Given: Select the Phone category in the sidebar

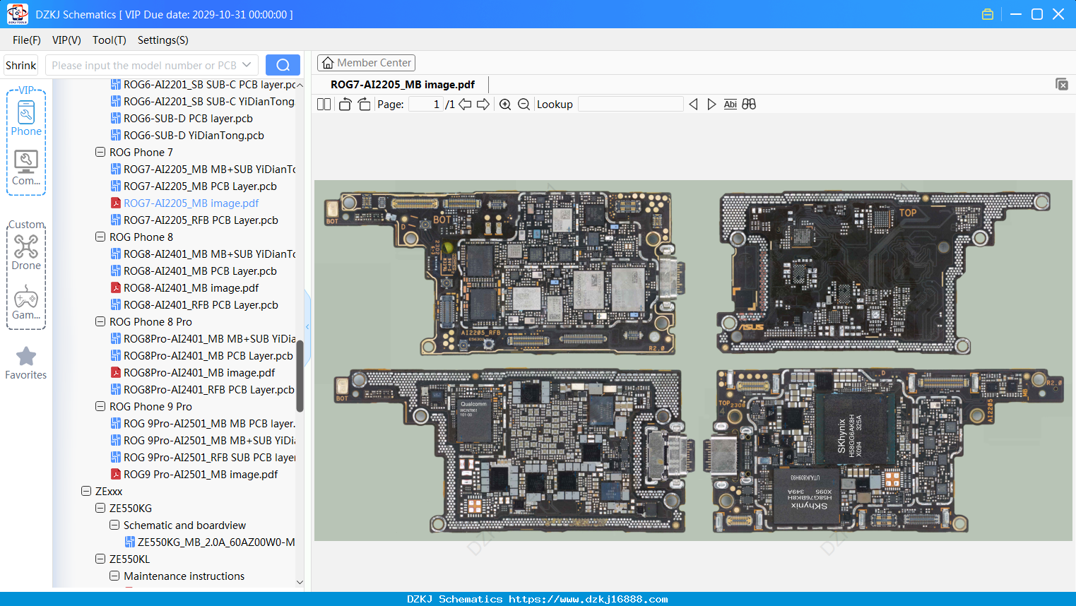Looking at the screenshot, I should 26,119.
